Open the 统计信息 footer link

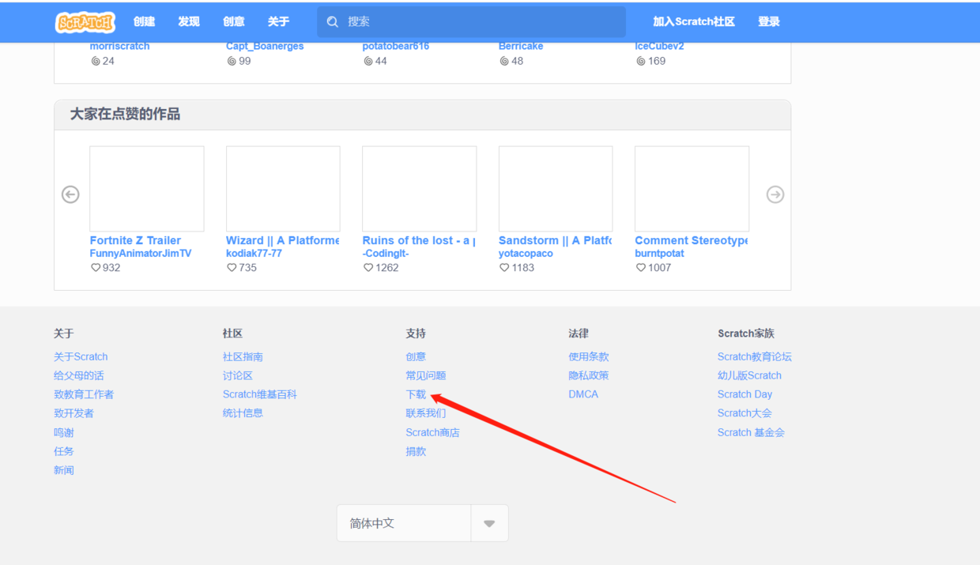pos(243,413)
